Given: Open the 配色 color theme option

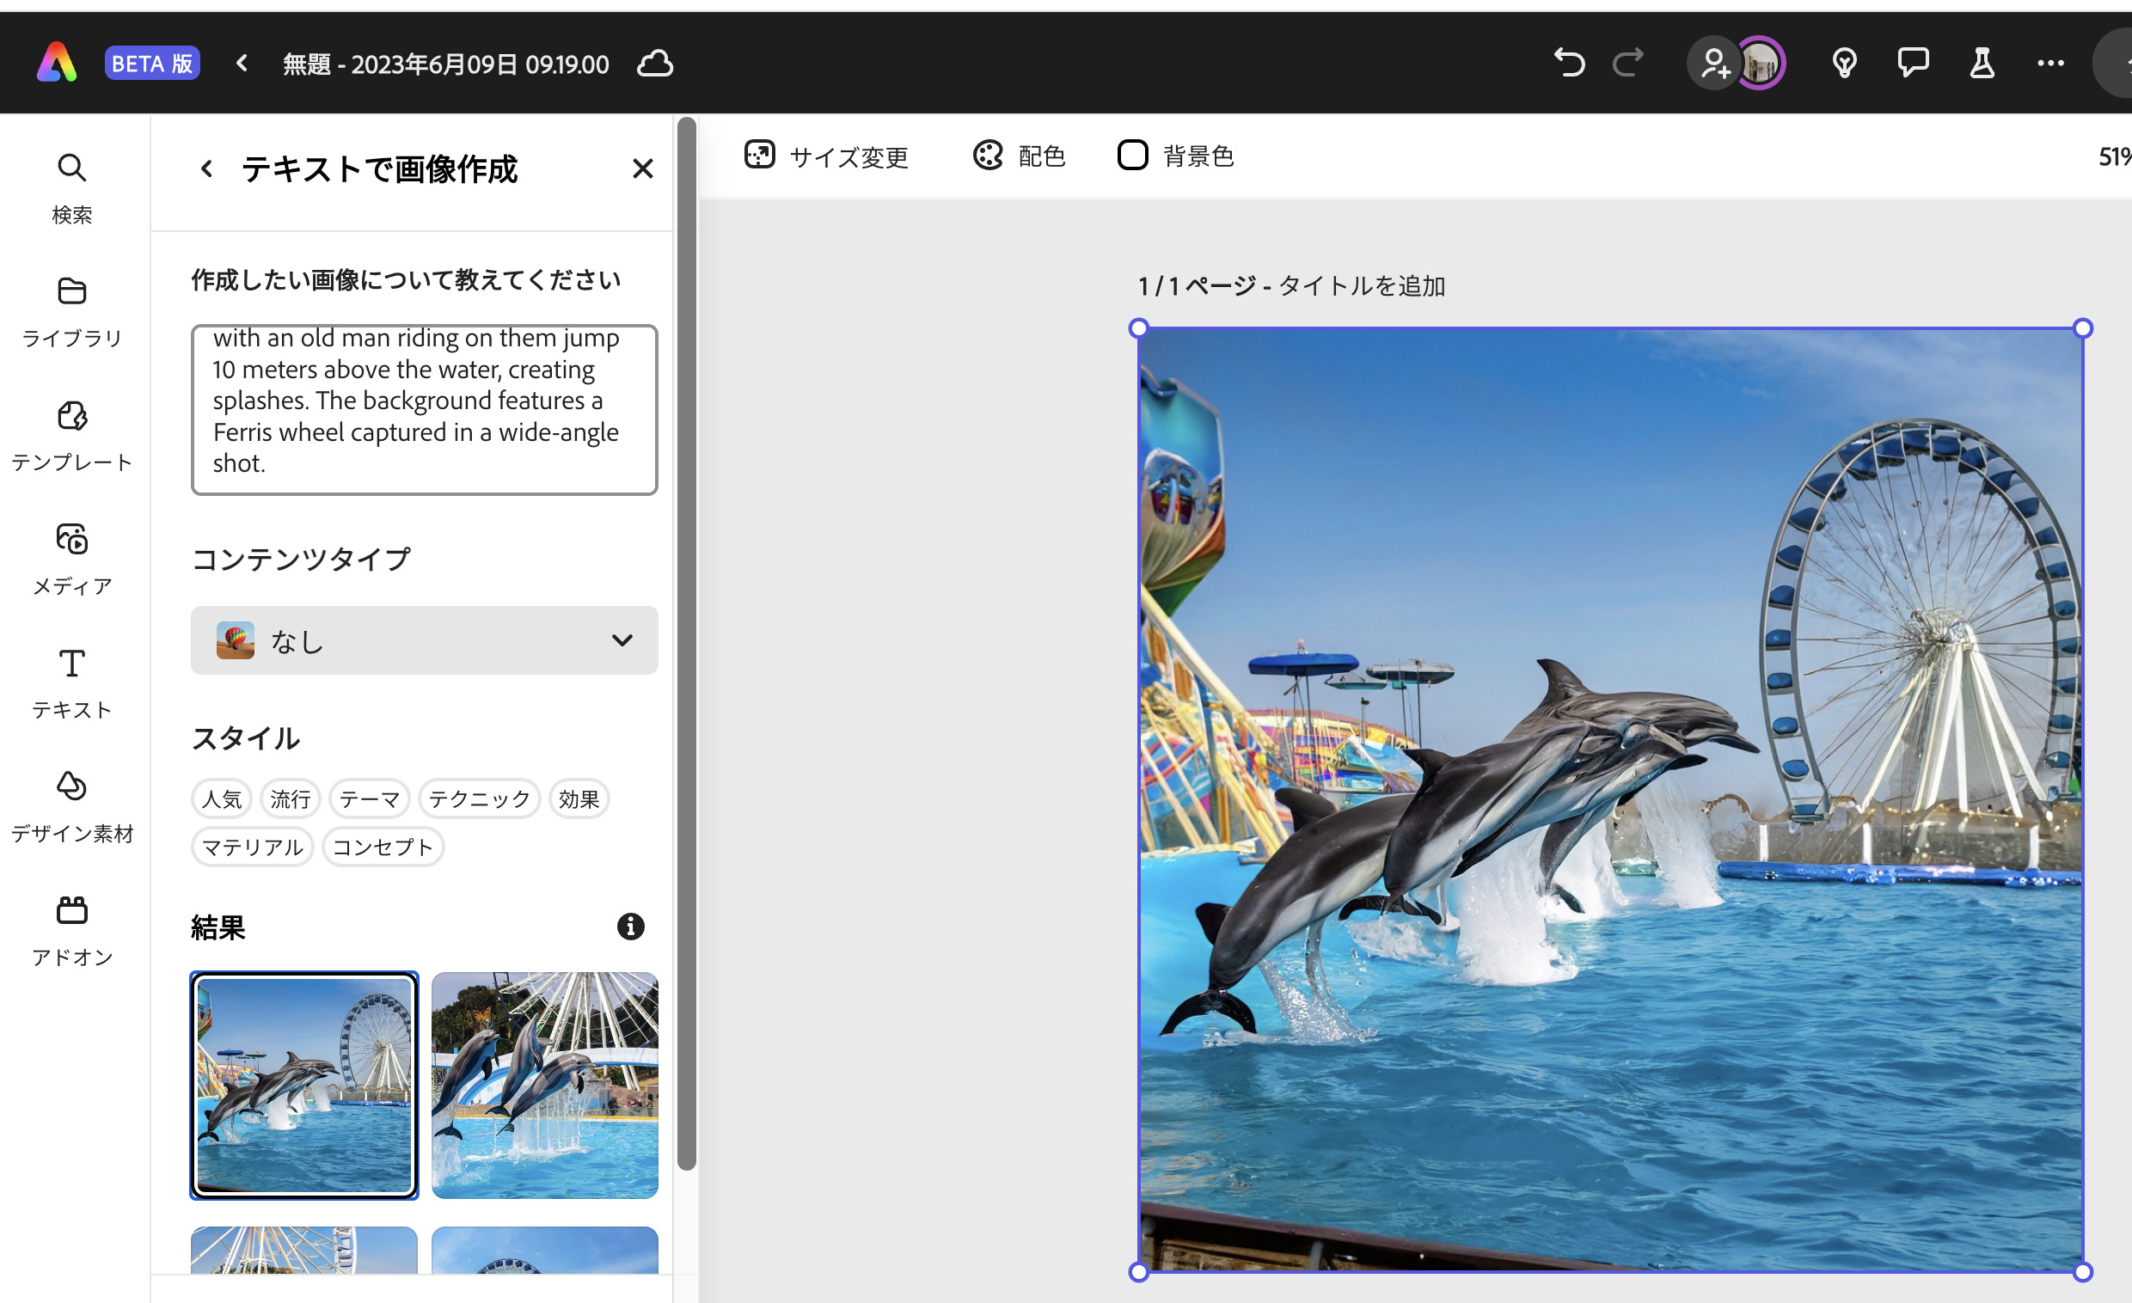Looking at the screenshot, I should 1020,156.
